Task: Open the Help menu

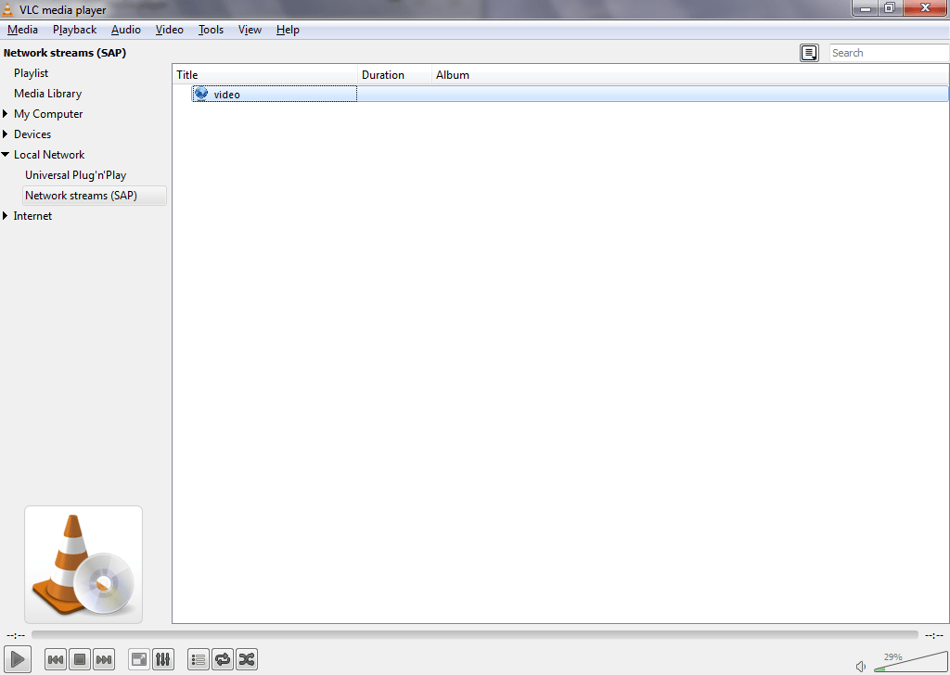Action: pyautogui.click(x=288, y=30)
